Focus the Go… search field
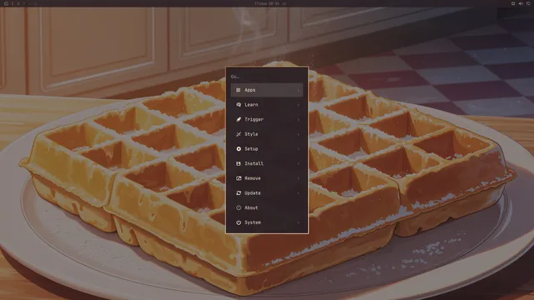This screenshot has height=300, width=534. [267, 77]
